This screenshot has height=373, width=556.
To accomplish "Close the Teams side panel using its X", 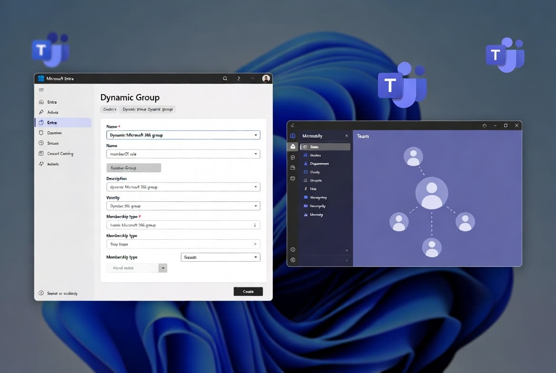I will [347, 136].
